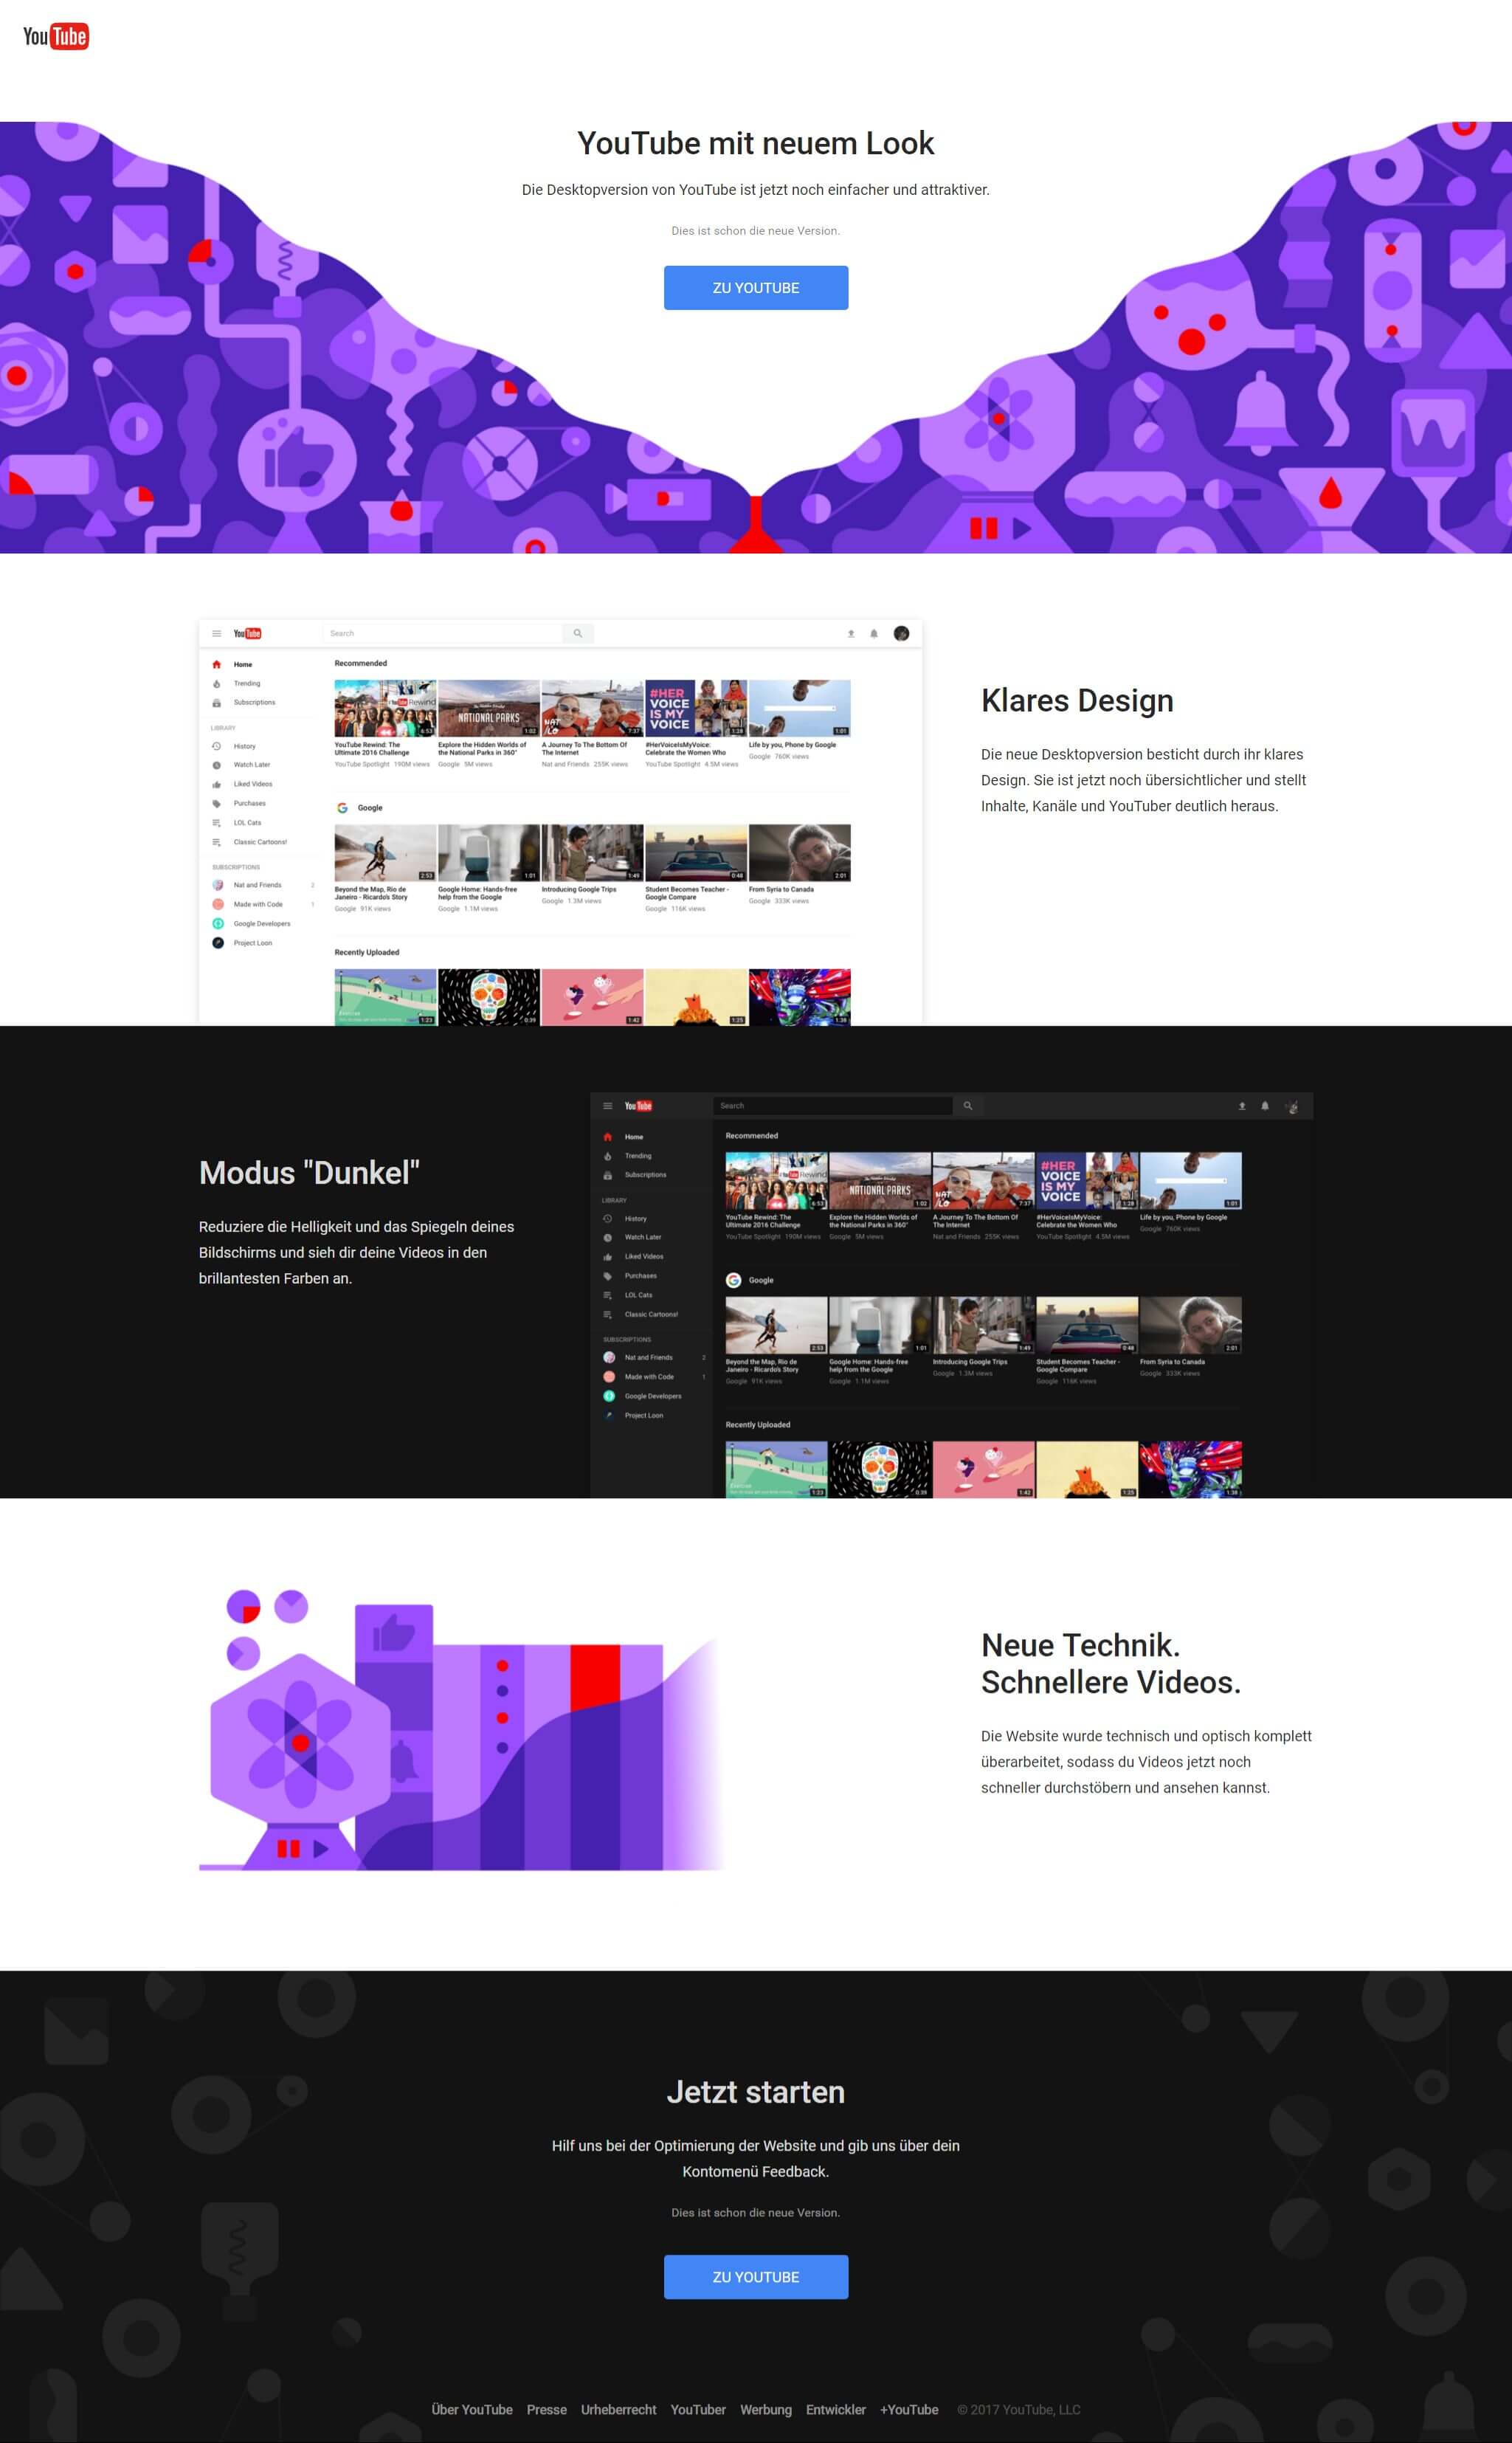Click the YouTube logo at the top left
The image size is (1512, 2443).
point(56,37)
